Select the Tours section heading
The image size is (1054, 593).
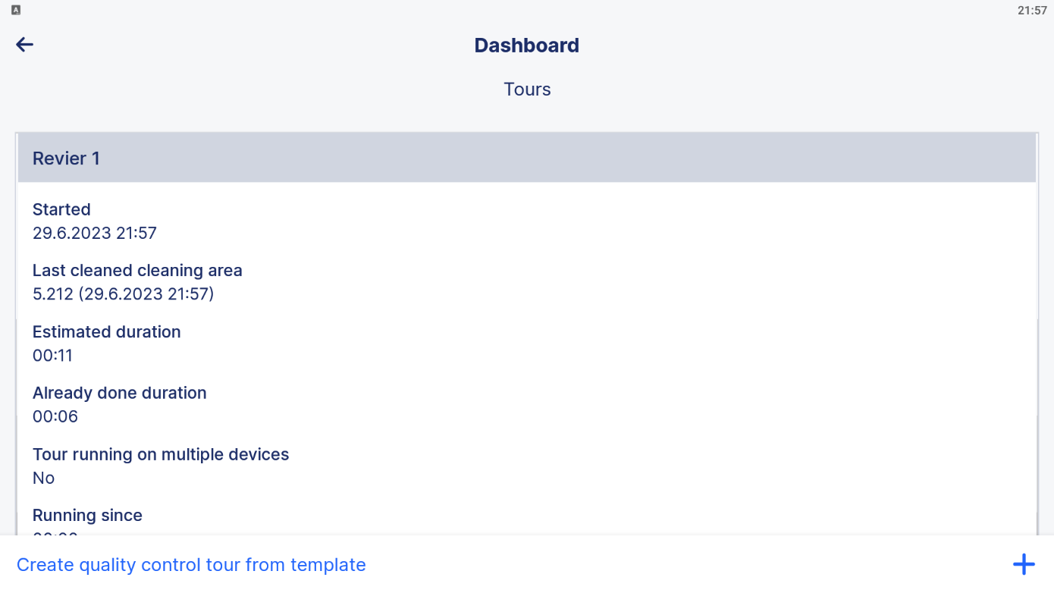527,89
